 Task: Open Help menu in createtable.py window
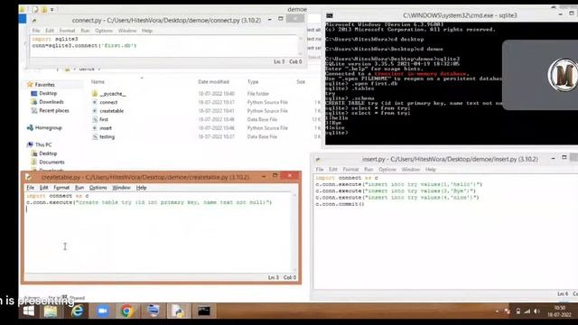(141, 188)
